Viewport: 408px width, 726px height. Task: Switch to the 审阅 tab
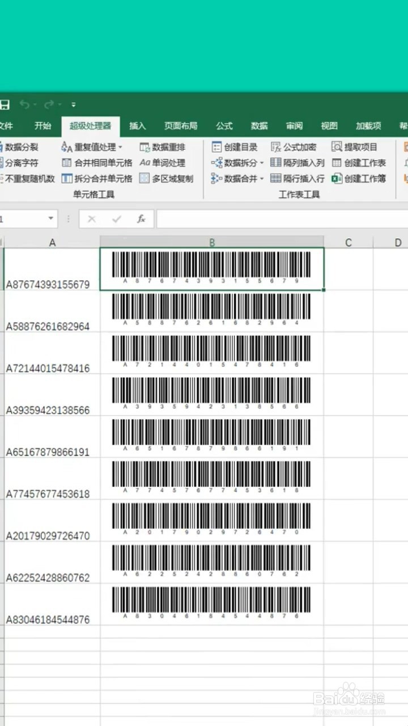click(294, 126)
